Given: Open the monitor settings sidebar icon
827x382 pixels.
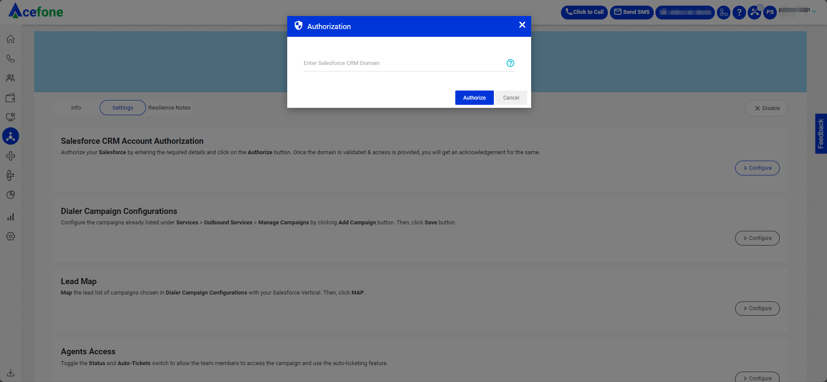Looking at the screenshot, I should (x=11, y=117).
